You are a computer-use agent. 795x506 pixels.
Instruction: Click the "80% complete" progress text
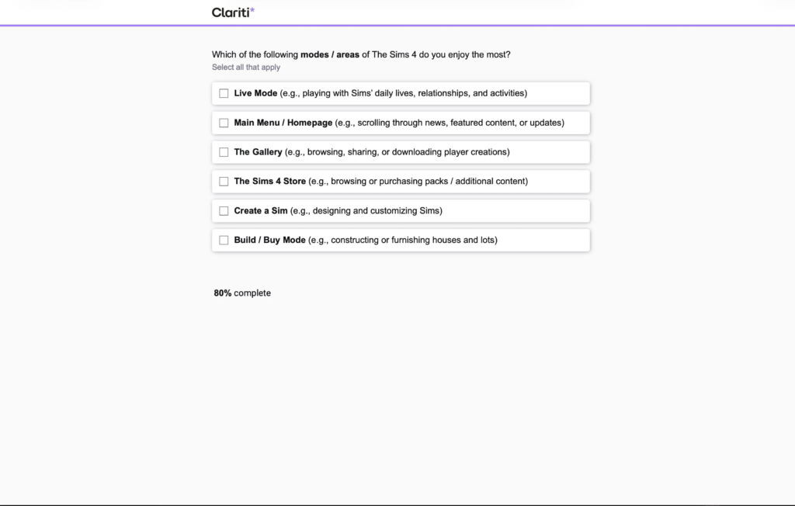(x=242, y=293)
